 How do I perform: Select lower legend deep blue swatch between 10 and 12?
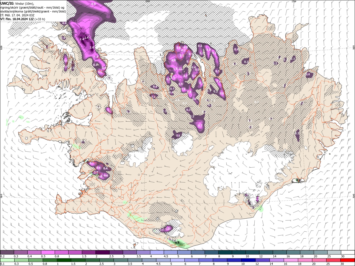(x=248, y=260)
